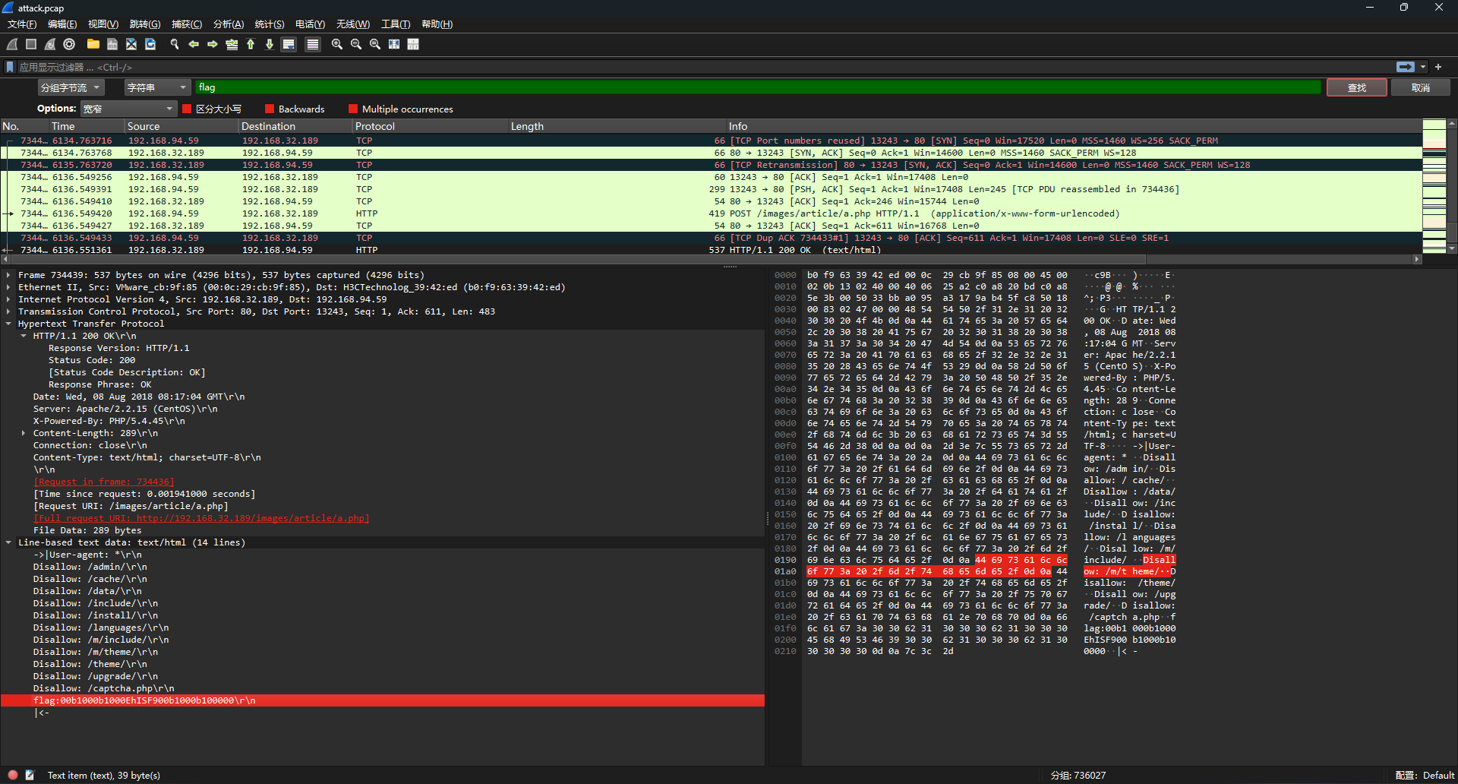Screen dimensions: 1458x784
Task: Jump to the last packet icon
Action: tap(270, 44)
